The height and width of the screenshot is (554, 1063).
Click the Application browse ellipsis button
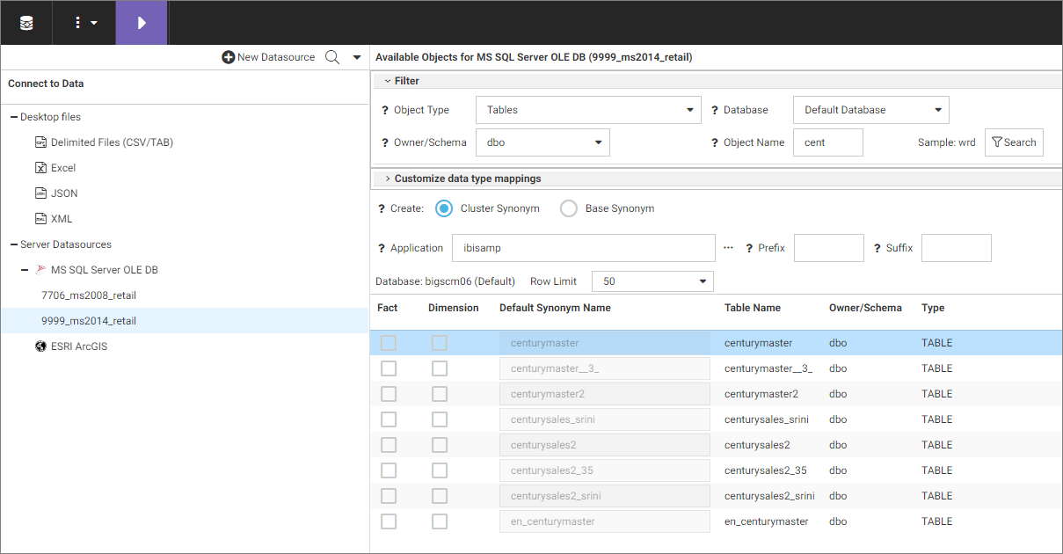coord(728,248)
